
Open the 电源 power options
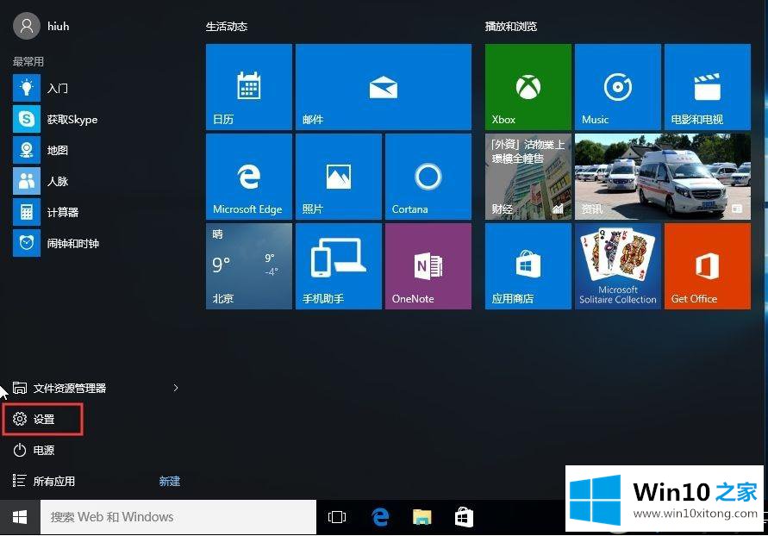tap(34, 450)
